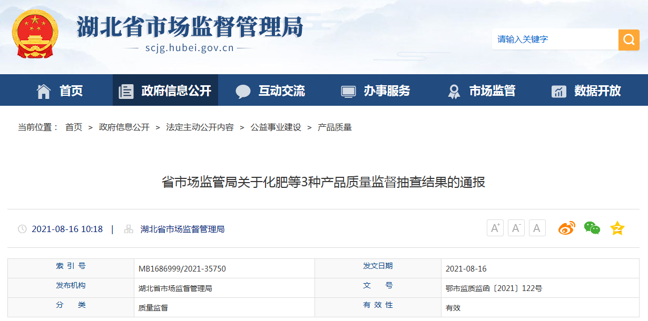The image size is (648, 321).
Task: Reset font size with plain A button
Action: point(537,228)
